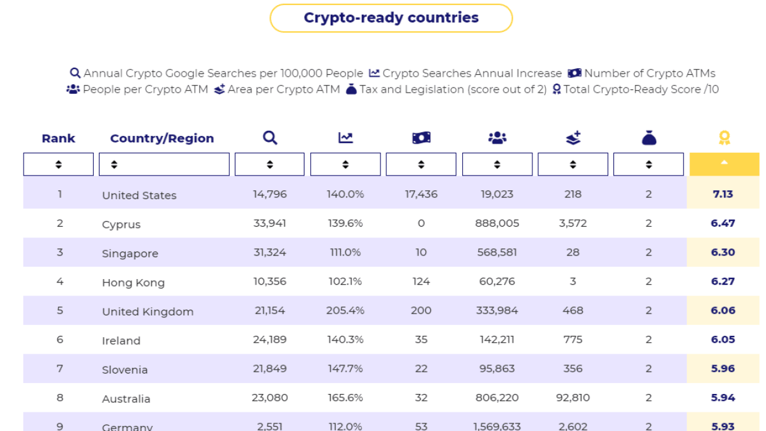Click the Country/Region column header label

[162, 139]
